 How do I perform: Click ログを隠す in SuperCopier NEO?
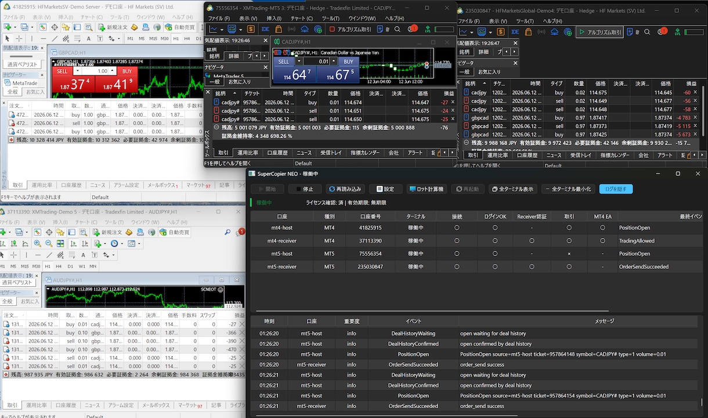616,189
